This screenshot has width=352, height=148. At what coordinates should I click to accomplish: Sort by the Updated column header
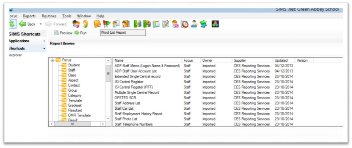(x=284, y=61)
